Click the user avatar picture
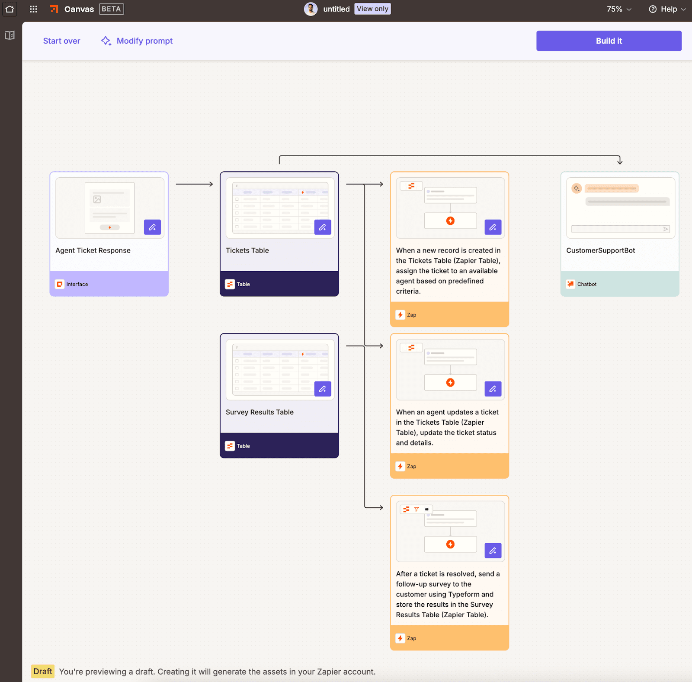 click(311, 9)
